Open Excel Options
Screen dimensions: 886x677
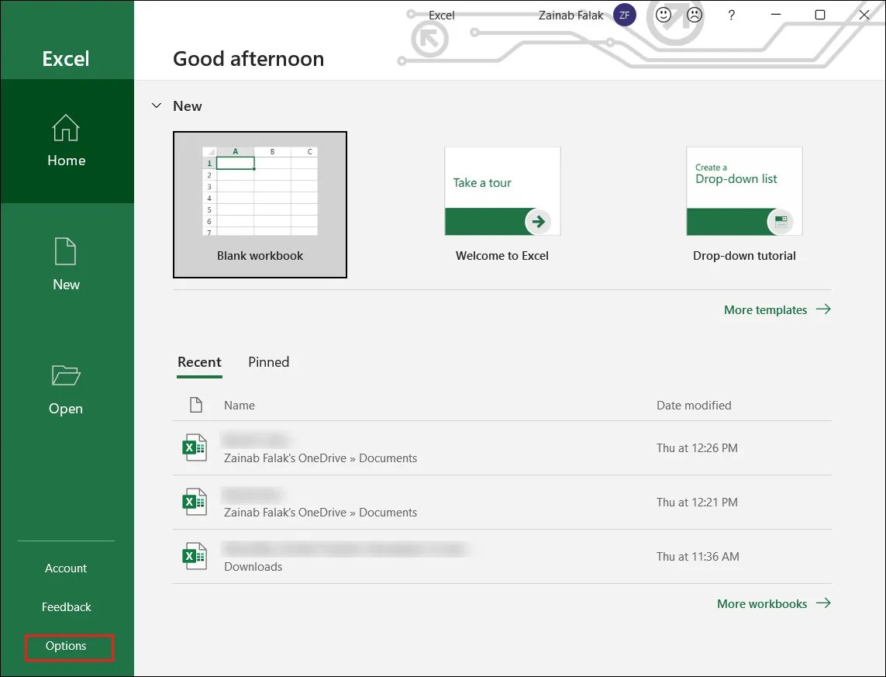68,645
